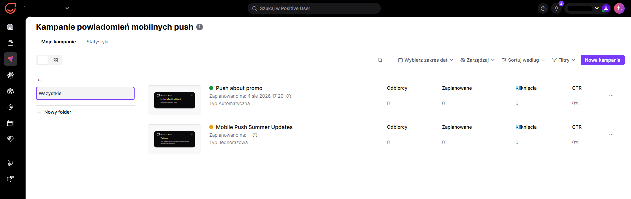Open the stacked layers sidebar icon
This screenshot has width=631, height=199.
pos(10,91)
